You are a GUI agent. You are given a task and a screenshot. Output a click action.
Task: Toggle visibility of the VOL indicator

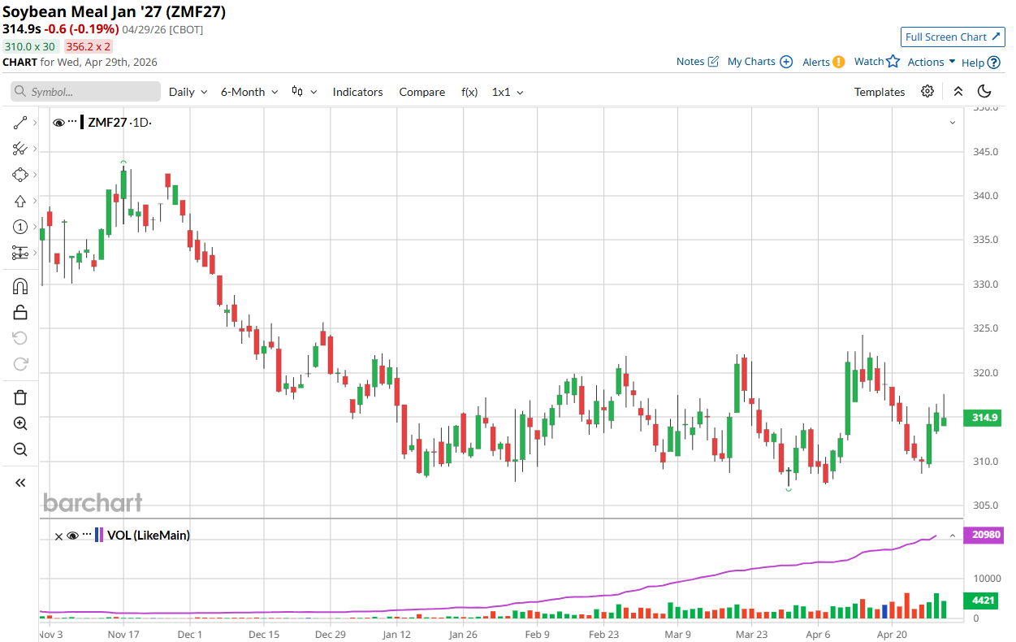coord(72,536)
